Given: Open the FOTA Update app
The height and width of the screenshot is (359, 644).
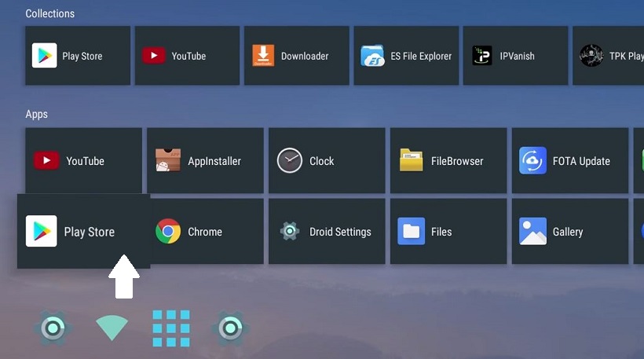Looking at the screenshot, I should point(570,160).
